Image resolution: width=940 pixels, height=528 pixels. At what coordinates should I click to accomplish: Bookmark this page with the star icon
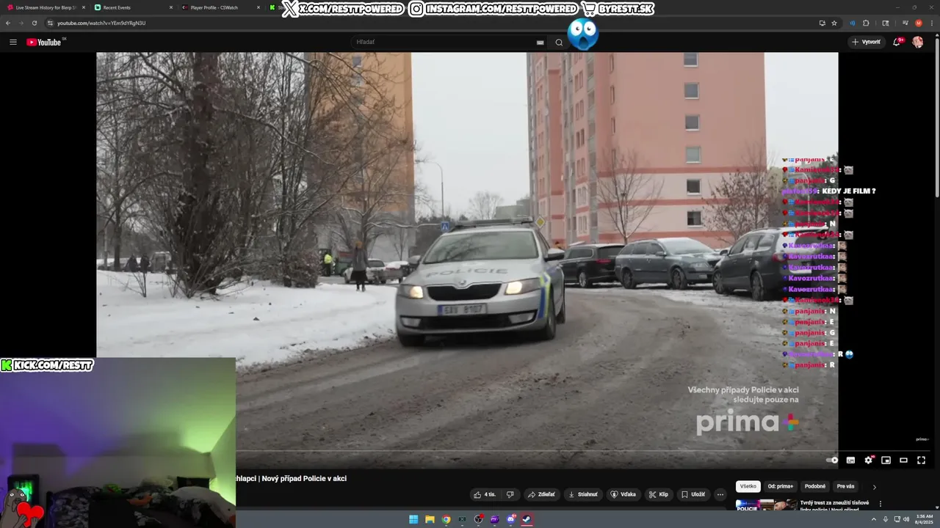click(x=834, y=23)
